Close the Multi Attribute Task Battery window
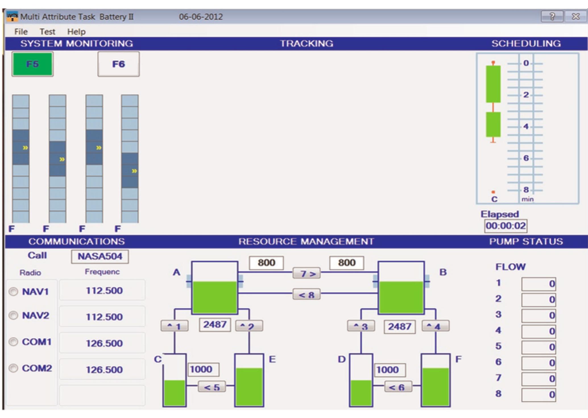 tap(576, 17)
